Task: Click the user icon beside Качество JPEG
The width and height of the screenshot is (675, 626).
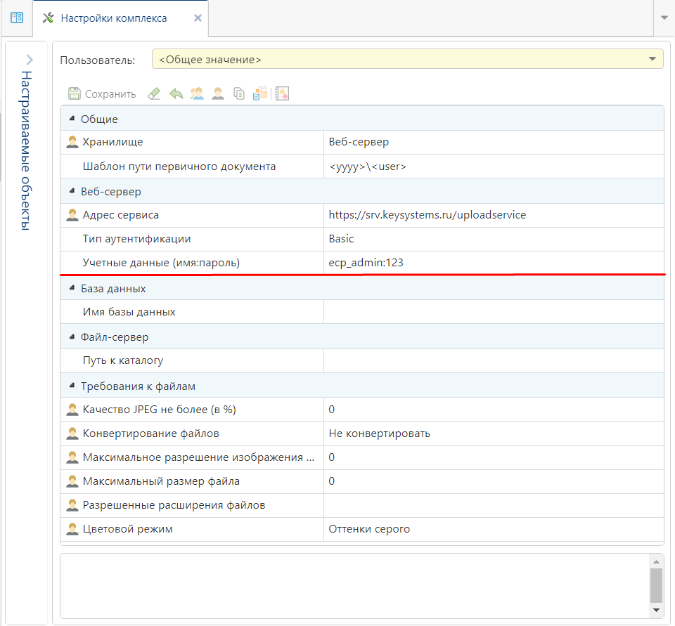Action: 72,410
